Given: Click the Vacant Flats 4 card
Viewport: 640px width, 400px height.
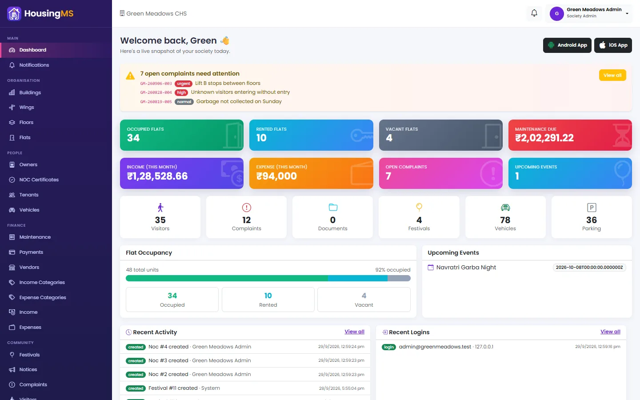Looking at the screenshot, I should [x=440, y=135].
